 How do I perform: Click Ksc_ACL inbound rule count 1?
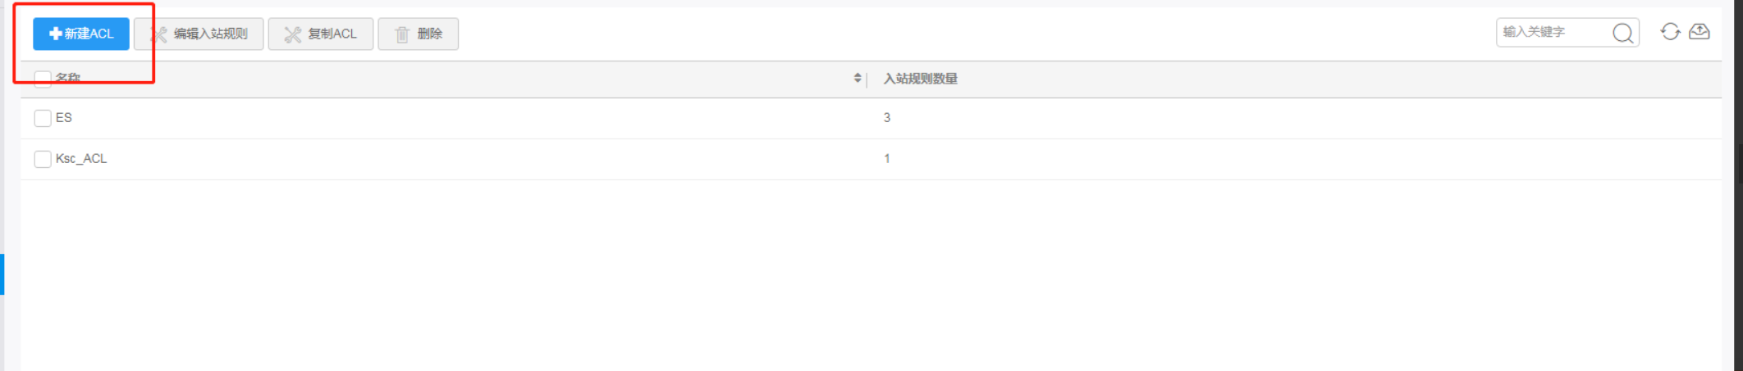click(x=887, y=159)
